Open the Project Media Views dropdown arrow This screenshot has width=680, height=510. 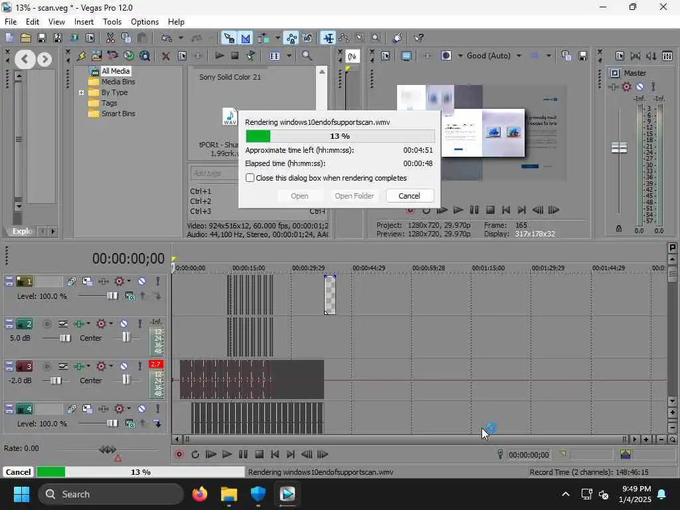click(289, 56)
